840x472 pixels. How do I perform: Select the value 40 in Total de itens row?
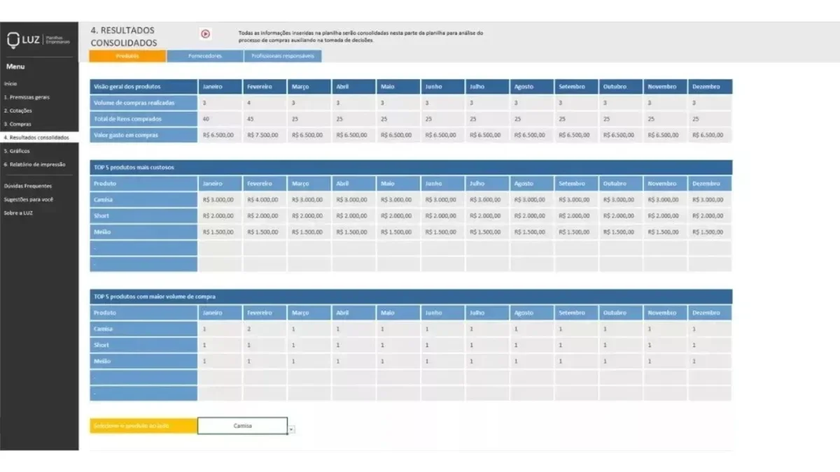click(220, 119)
